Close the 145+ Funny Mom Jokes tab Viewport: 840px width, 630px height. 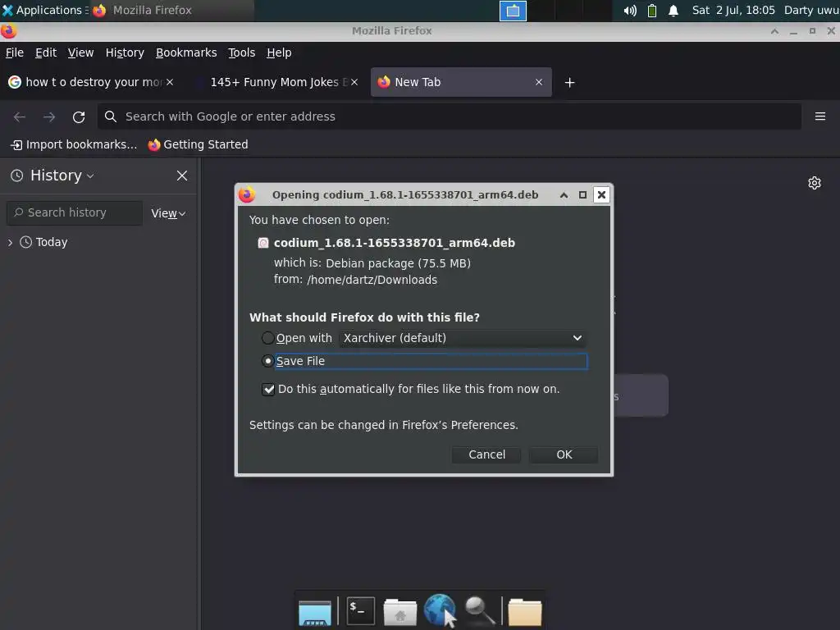[x=354, y=82]
